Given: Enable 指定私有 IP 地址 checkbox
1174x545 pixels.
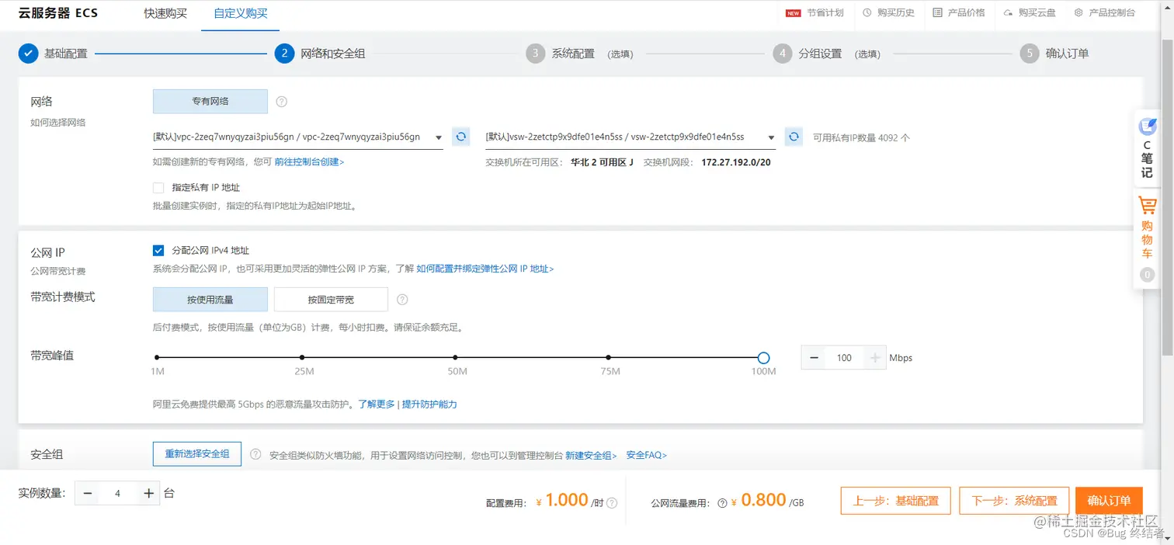Looking at the screenshot, I should click(158, 188).
